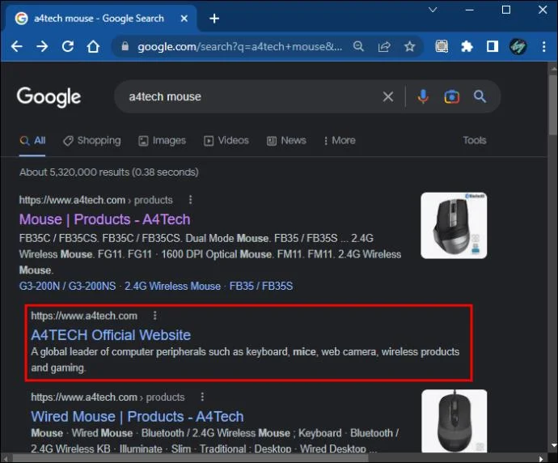The width and height of the screenshot is (558, 463).
Task: Start voice search with microphone
Action: tap(423, 96)
